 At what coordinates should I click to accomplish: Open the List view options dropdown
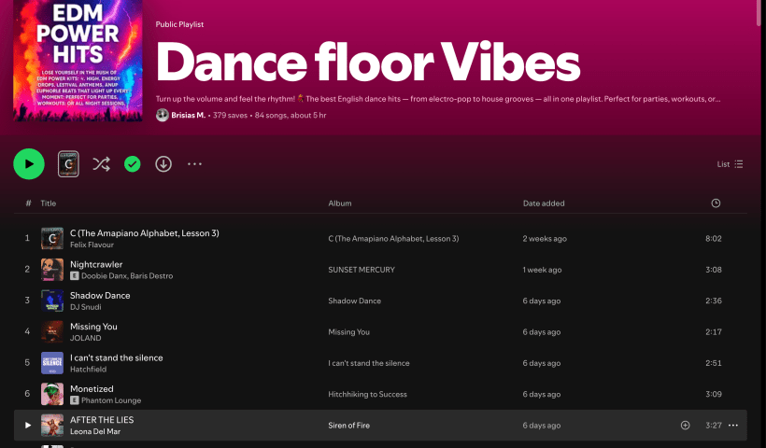tap(730, 164)
